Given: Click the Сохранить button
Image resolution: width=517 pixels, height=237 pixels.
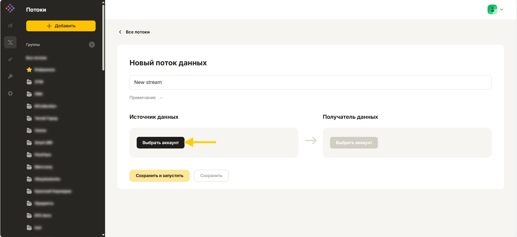Looking at the screenshot, I should [211, 176].
